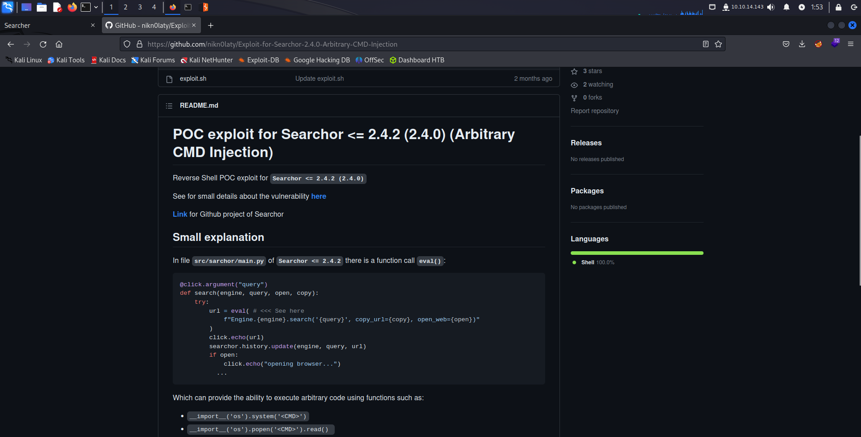Click the GitHub URL address field
This screenshot has height=437, width=861.
[x=404, y=44]
